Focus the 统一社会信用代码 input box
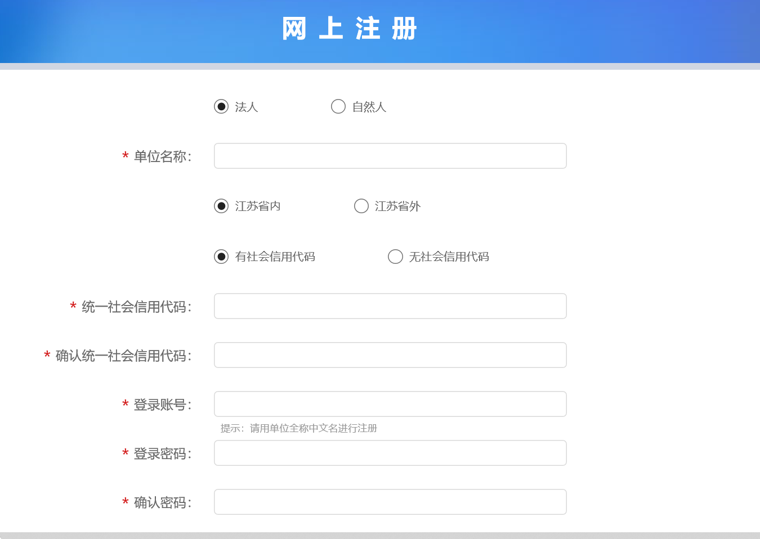Image resolution: width=760 pixels, height=539 pixels. pyautogui.click(x=390, y=306)
